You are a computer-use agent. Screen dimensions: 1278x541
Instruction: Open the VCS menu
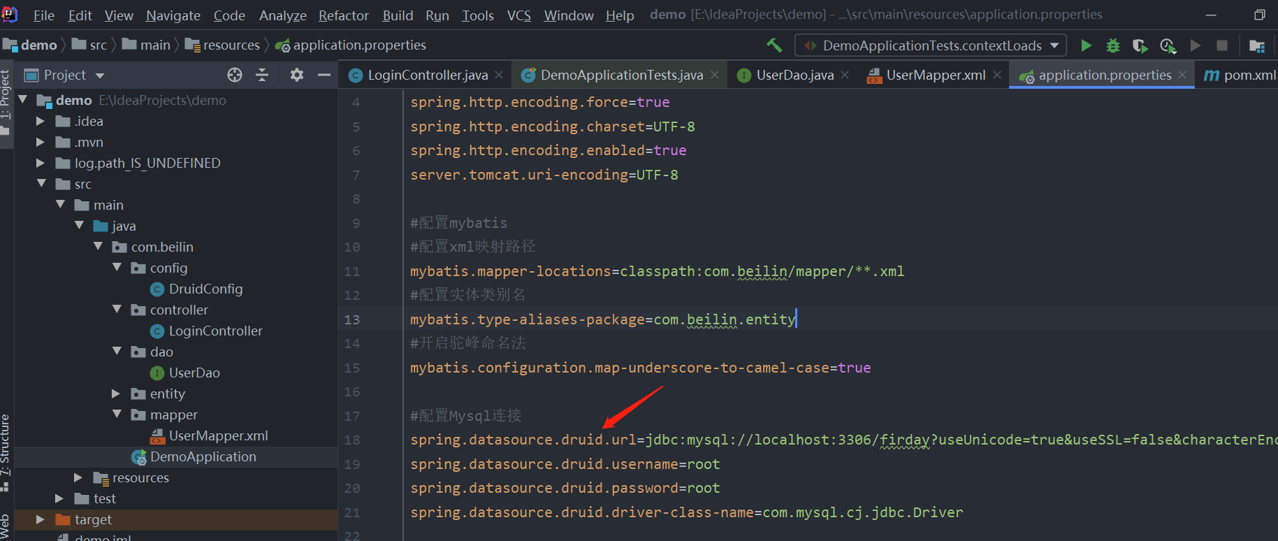[518, 15]
